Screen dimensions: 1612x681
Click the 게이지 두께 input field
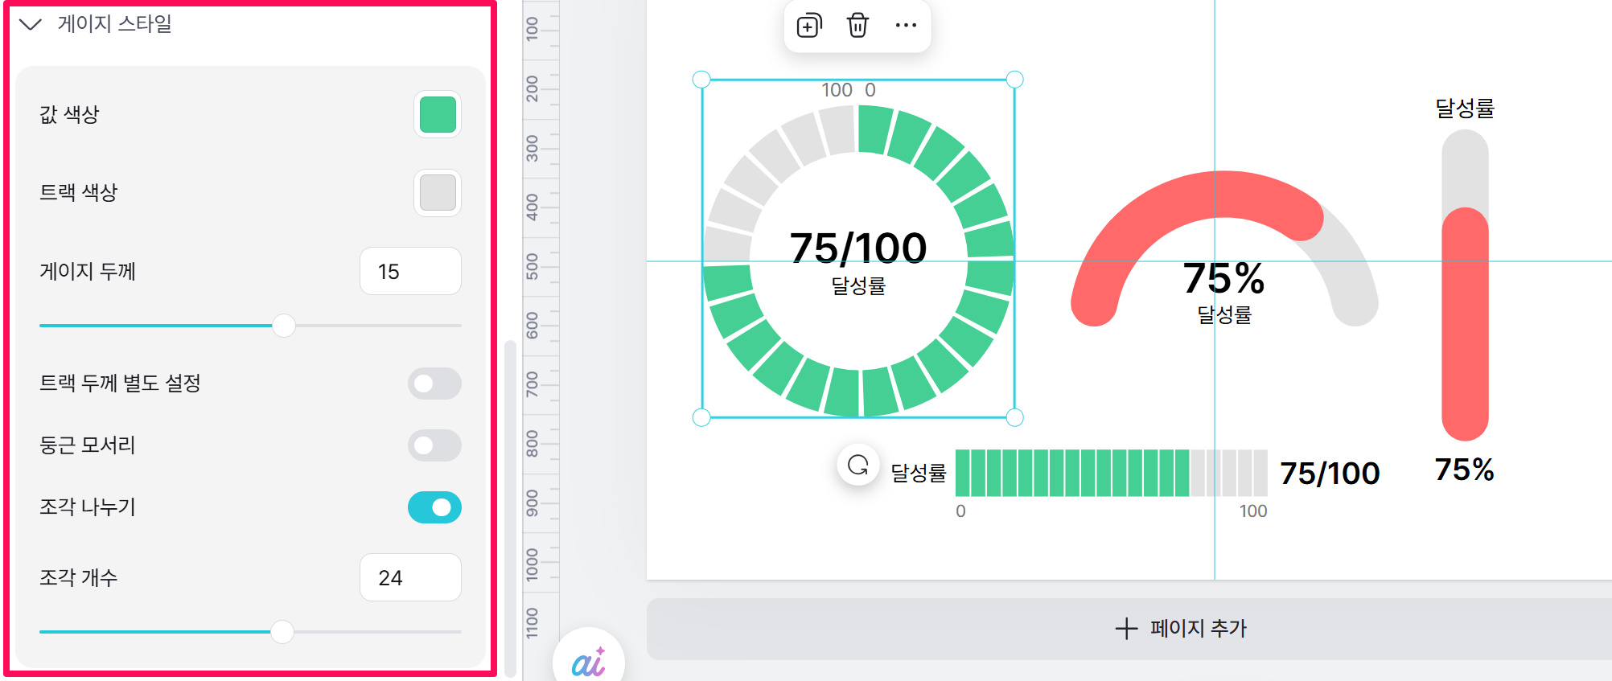coord(410,272)
